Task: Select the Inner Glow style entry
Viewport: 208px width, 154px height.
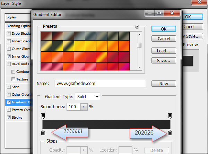Action: click(20, 57)
